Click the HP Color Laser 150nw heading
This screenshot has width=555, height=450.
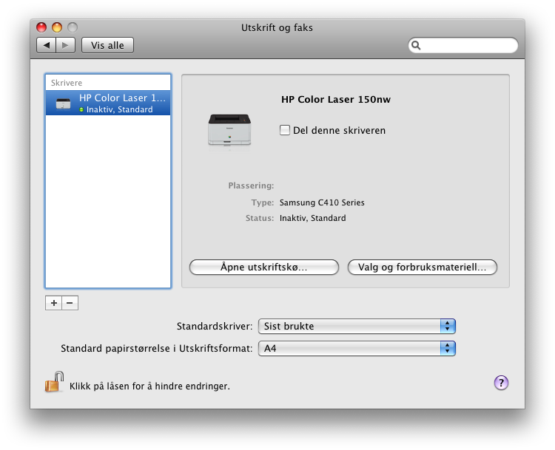click(x=336, y=99)
